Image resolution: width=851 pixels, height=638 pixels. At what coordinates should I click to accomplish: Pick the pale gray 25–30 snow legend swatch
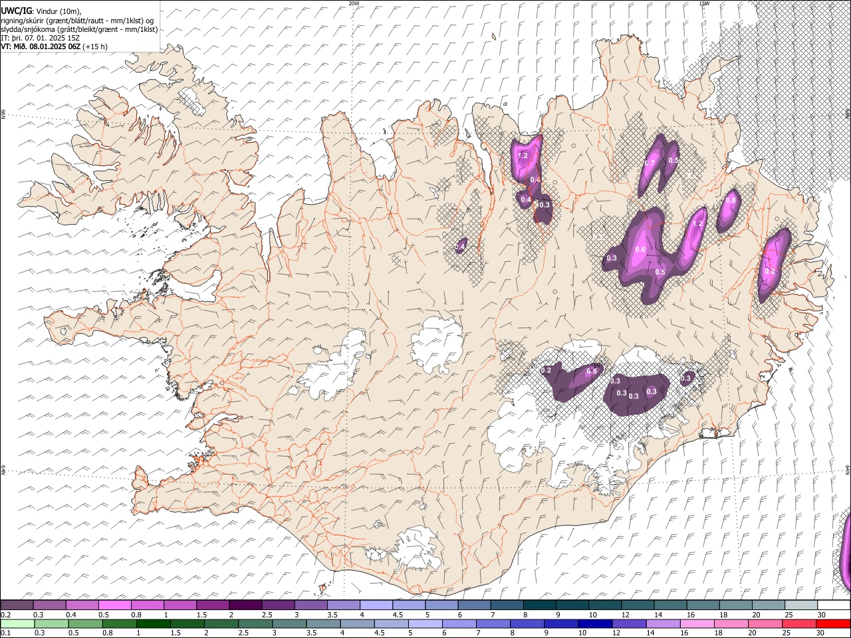[801, 605]
